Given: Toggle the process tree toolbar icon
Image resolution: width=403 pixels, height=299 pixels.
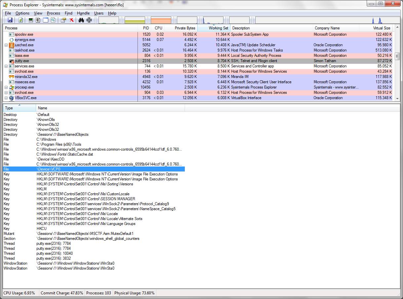Looking at the screenshot, I should 38,20.
